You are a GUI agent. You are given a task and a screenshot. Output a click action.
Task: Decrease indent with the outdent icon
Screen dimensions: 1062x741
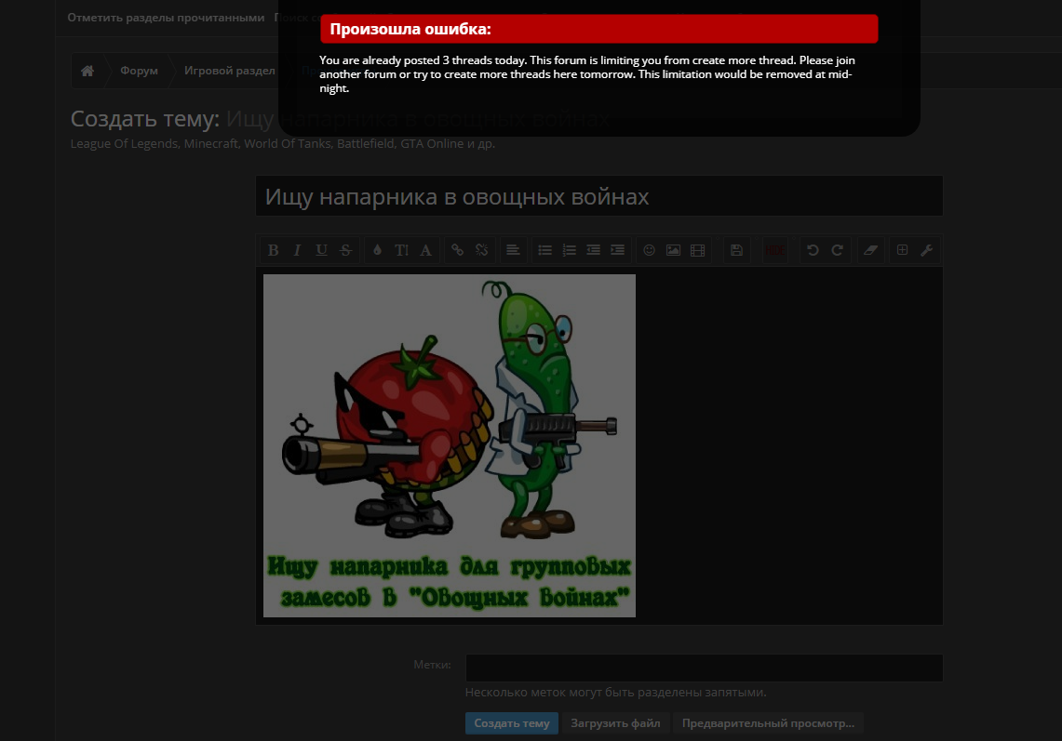pyautogui.click(x=593, y=250)
